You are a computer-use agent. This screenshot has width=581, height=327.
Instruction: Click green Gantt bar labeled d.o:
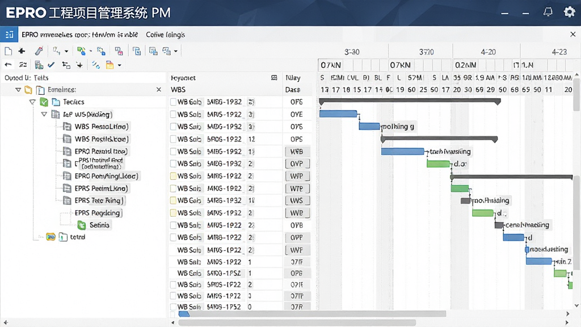pyautogui.click(x=439, y=163)
